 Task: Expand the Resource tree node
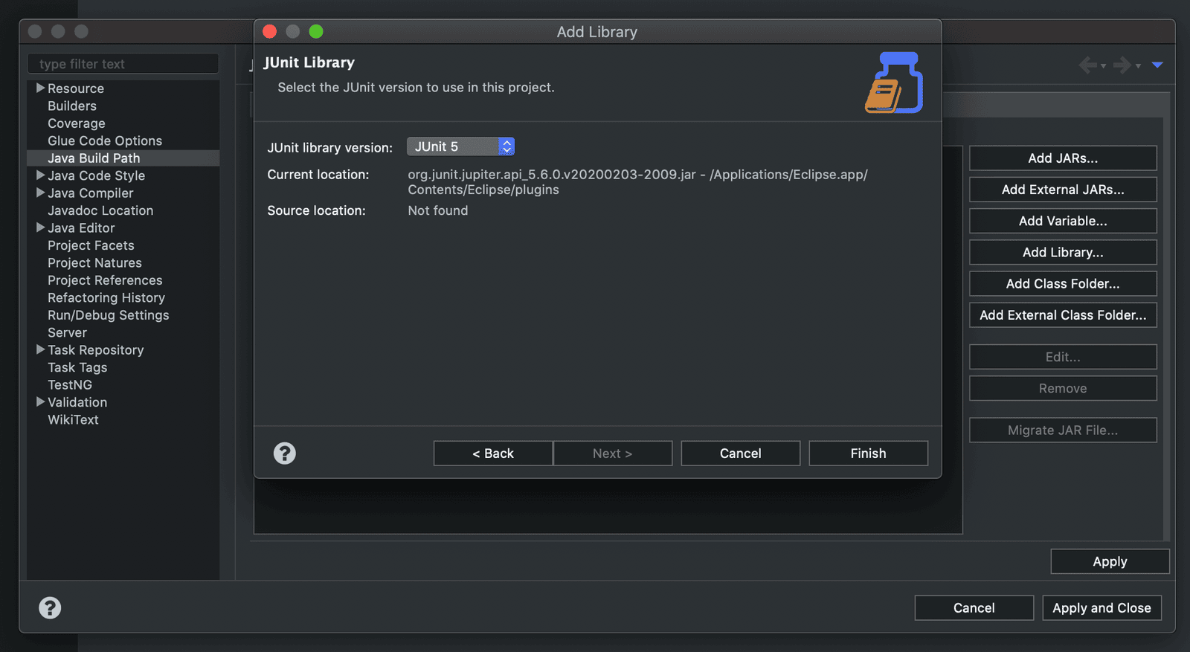tap(41, 88)
